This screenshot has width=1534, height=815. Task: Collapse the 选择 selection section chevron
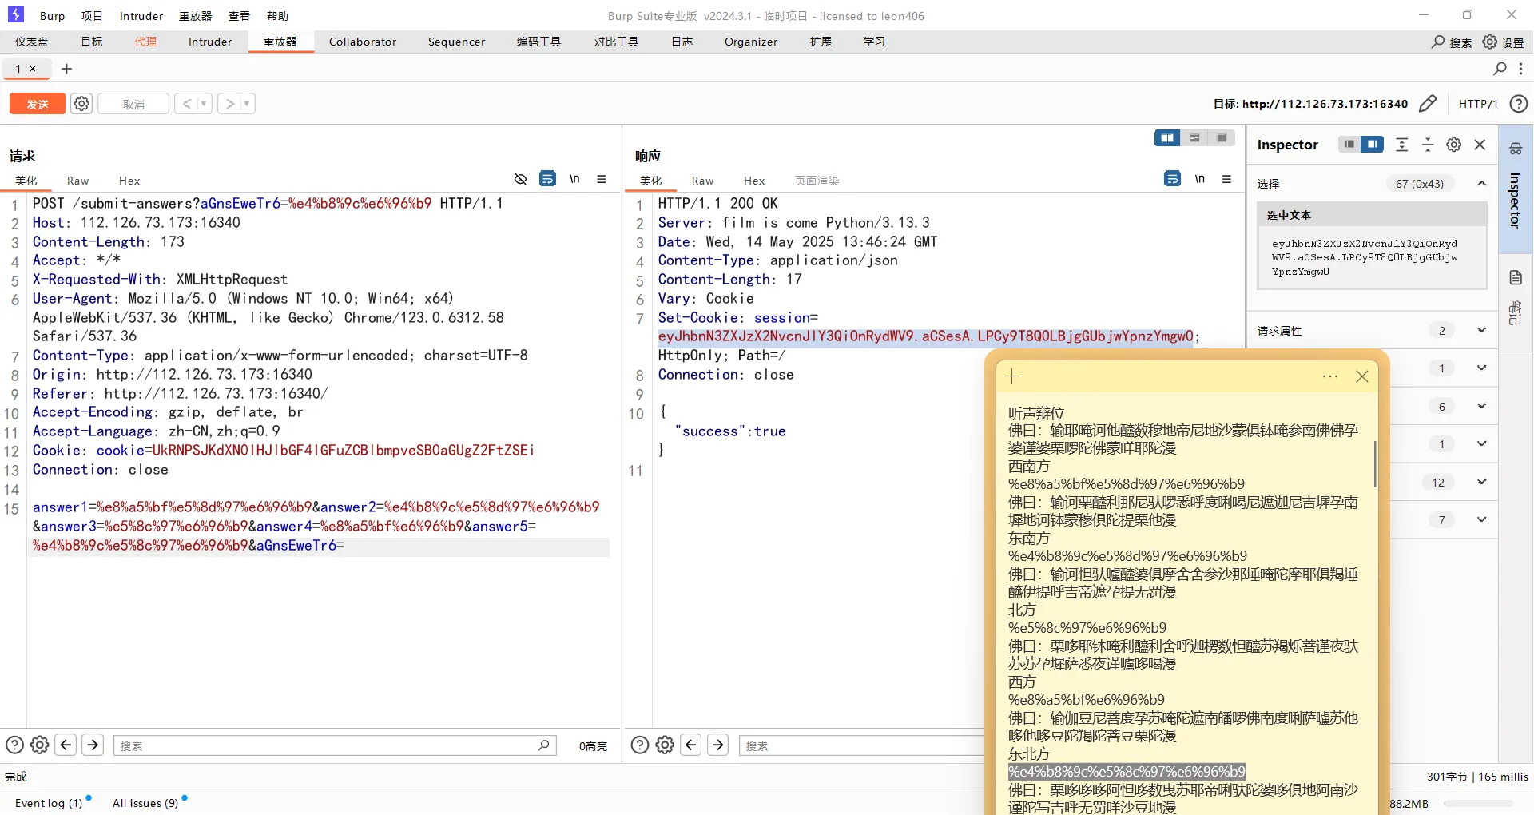point(1481,184)
